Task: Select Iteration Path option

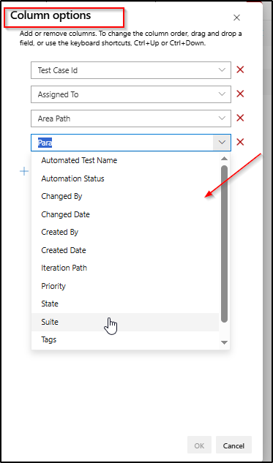Action: [125, 268]
